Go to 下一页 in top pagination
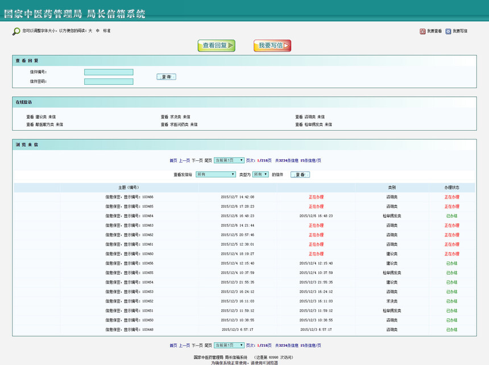The image size is (489, 365). [x=197, y=160]
